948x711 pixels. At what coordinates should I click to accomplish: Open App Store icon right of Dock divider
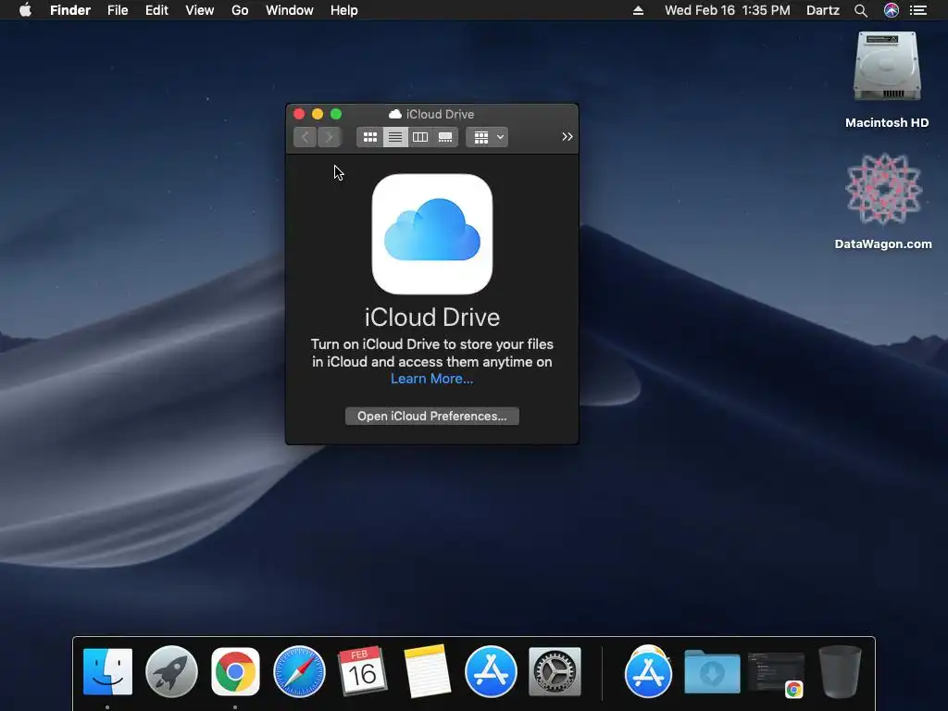648,672
